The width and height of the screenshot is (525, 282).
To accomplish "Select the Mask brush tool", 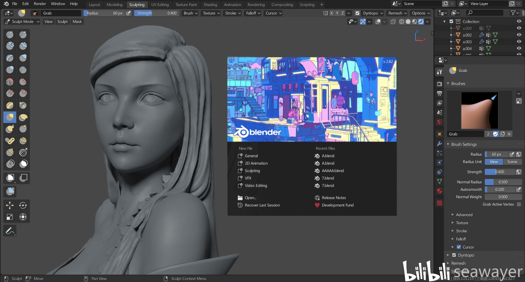I will point(23,164).
